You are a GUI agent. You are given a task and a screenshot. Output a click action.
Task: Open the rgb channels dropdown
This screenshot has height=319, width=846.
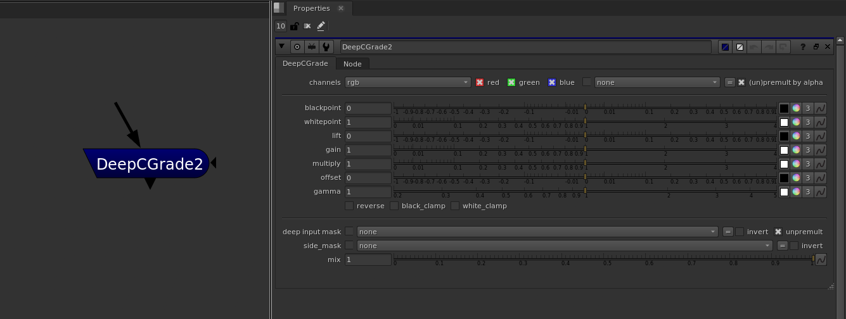407,82
